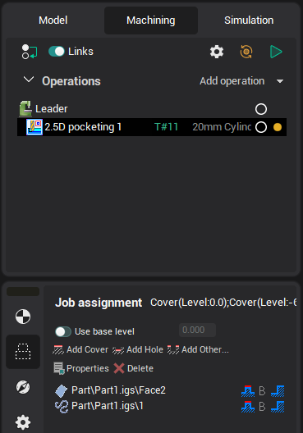Open the Machining tab
Image resolution: width=303 pixels, height=433 pixels.
coord(151,21)
